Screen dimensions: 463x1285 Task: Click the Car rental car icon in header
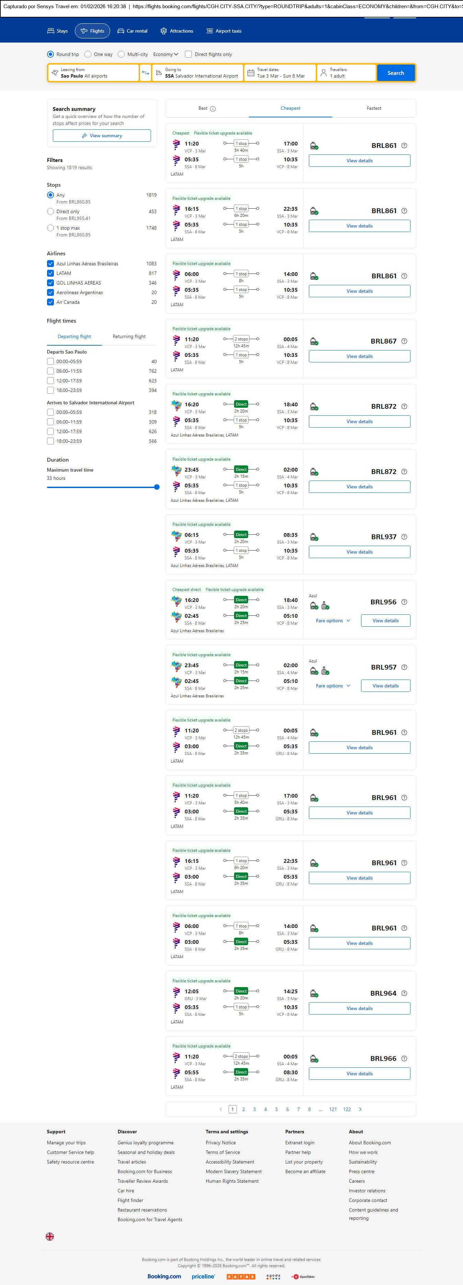tap(121, 31)
